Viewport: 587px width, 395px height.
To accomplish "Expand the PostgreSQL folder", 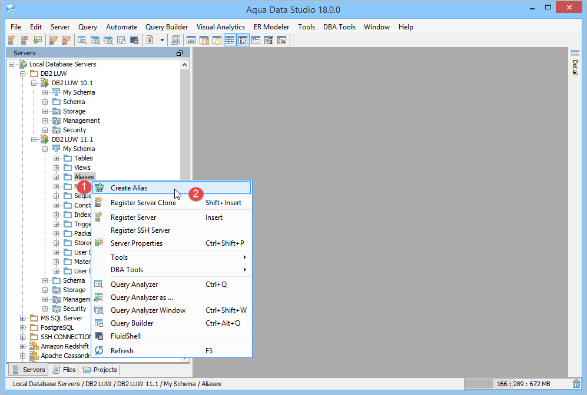I will point(23,327).
